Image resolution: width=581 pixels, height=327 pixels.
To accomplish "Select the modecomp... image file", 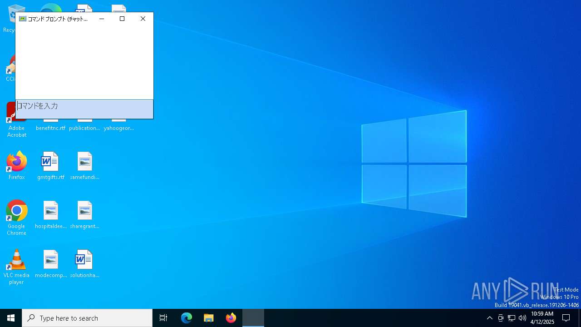I will click(x=50, y=264).
